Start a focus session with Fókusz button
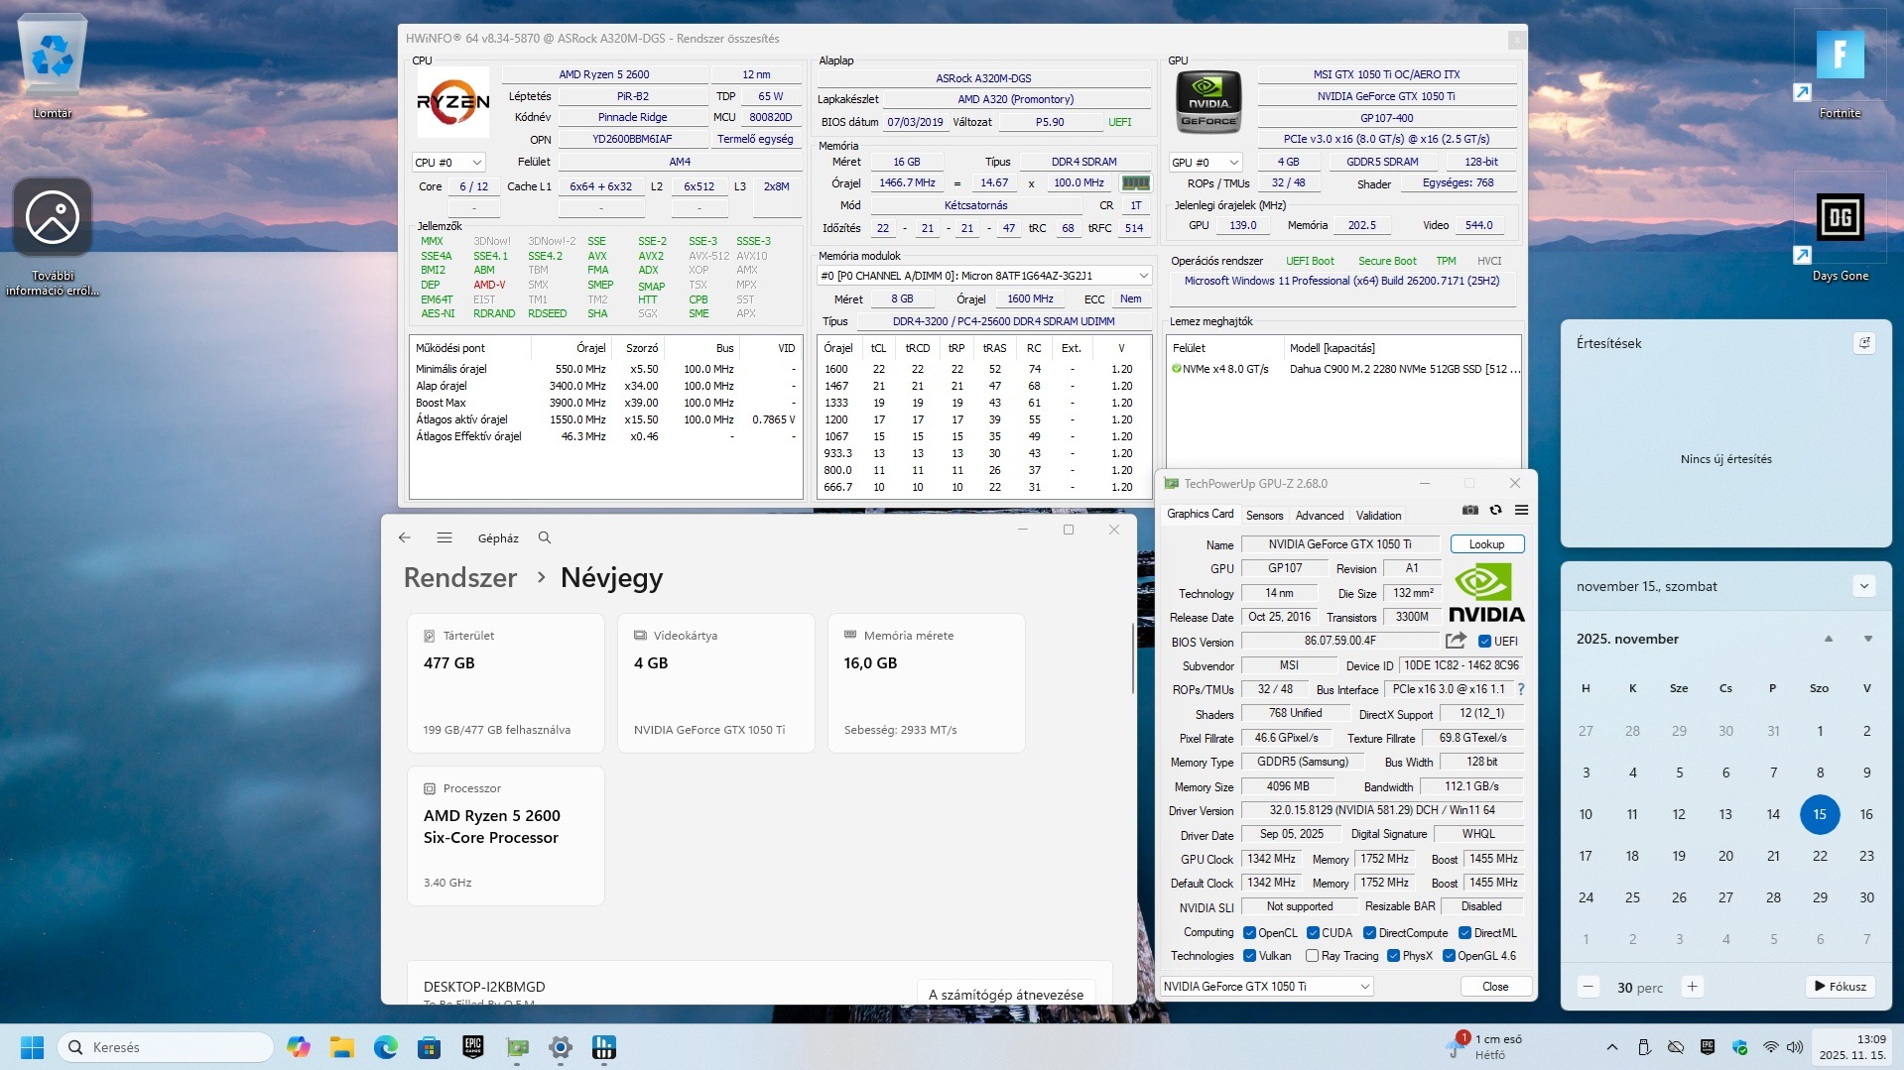Image resolution: width=1904 pixels, height=1070 pixels. (x=1841, y=987)
